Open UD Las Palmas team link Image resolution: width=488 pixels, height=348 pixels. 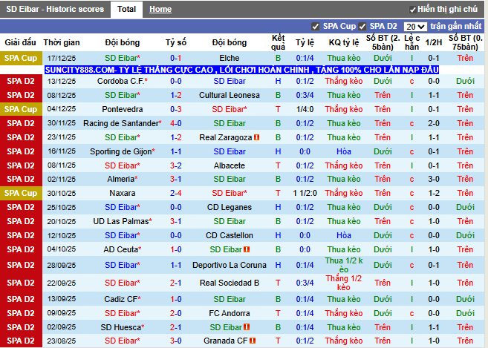121,221
